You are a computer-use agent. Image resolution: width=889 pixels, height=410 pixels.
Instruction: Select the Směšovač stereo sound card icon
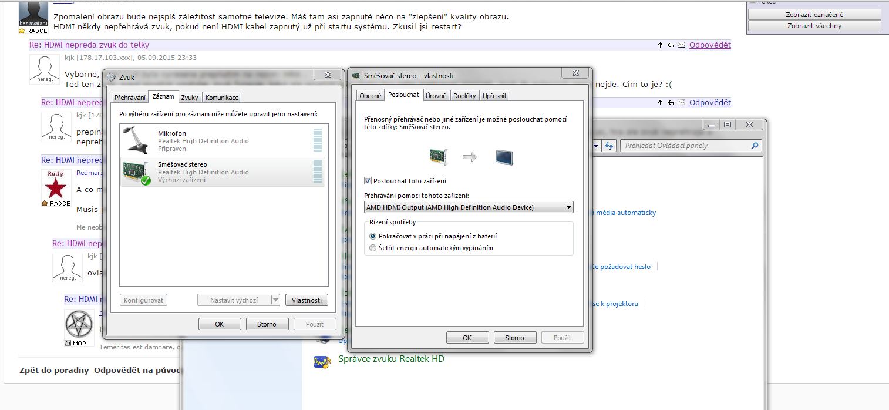137,172
